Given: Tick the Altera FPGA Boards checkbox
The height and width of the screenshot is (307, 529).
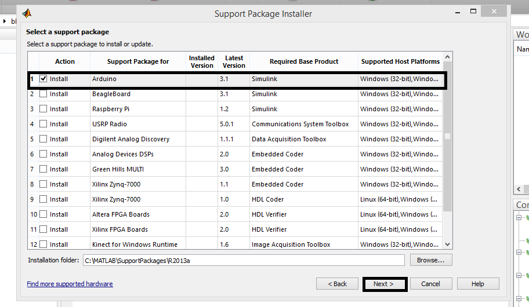Looking at the screenshot, I should pyautogui.click(x=43, y=214).
